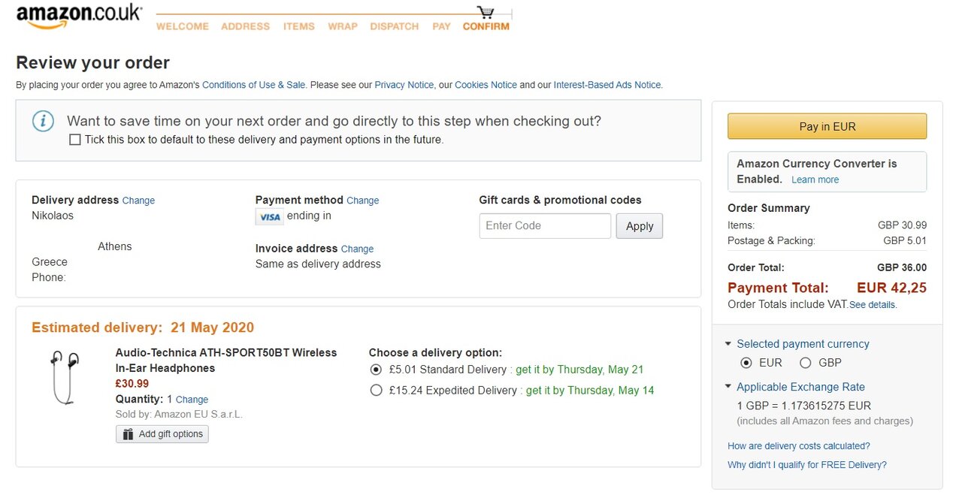Open the Audio-Technica headphones product thumbnail
The image size is (962, 501).
[x=64, y=377]
